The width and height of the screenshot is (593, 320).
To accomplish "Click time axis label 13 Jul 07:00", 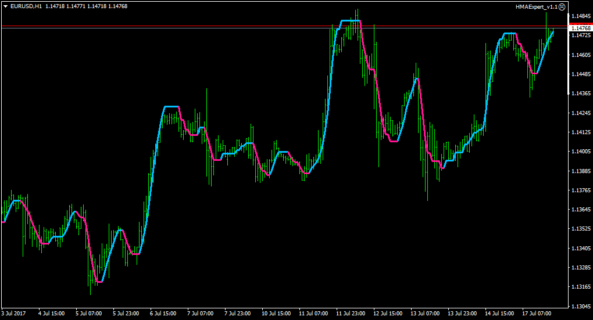I will click(425, 314).
